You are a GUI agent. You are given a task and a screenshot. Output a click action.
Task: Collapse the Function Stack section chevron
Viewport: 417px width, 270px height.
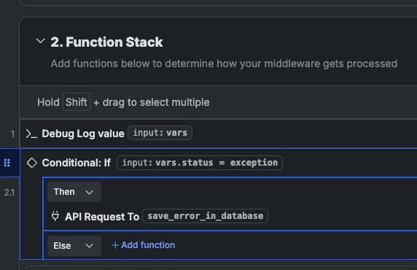(x=40, y=42)
